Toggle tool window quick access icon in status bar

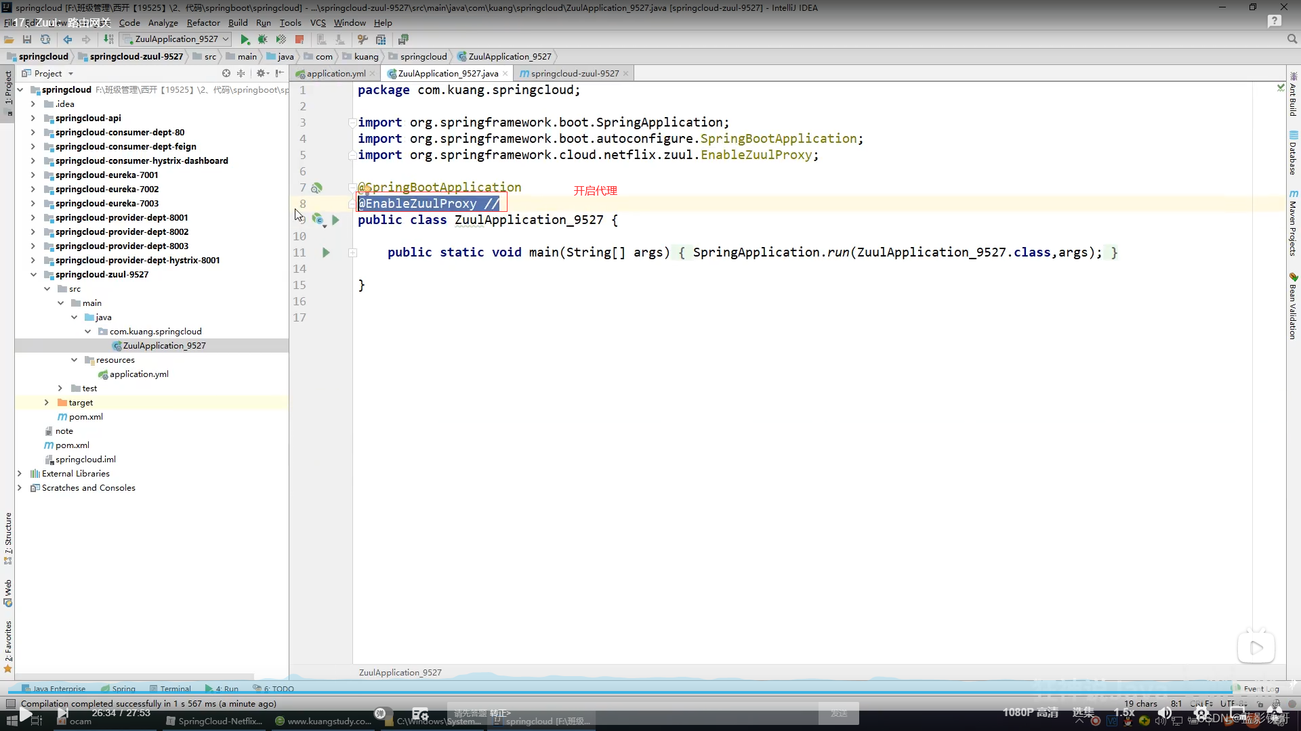tap(11, 703)
